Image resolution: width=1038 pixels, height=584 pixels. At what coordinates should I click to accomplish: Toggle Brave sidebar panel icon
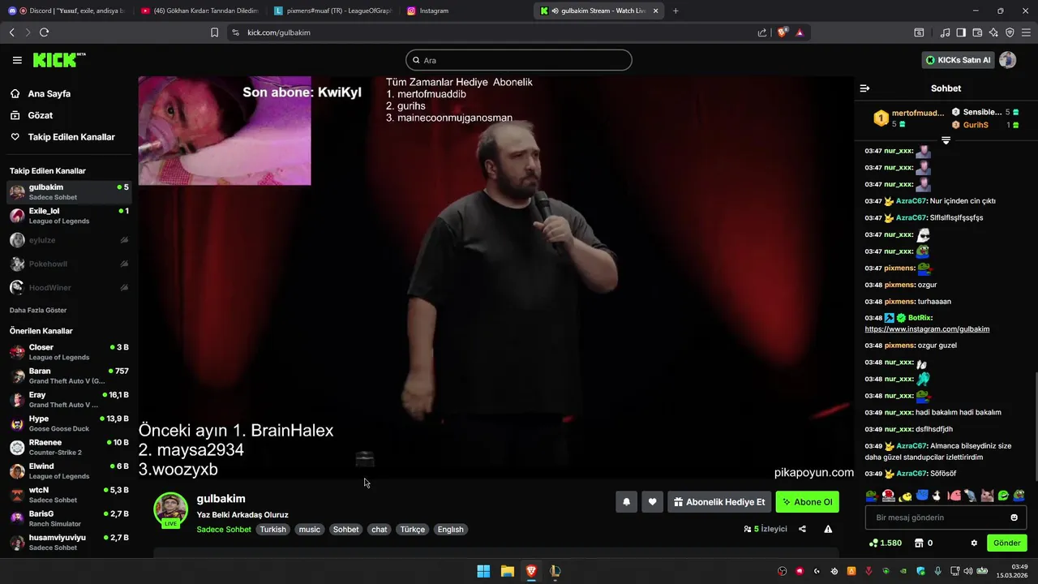tap(961, 32)
